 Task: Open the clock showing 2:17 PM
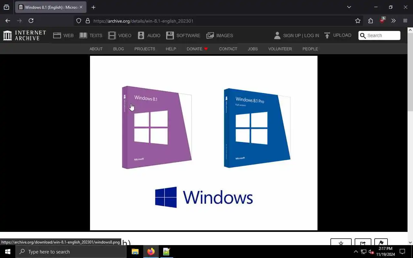386,252
